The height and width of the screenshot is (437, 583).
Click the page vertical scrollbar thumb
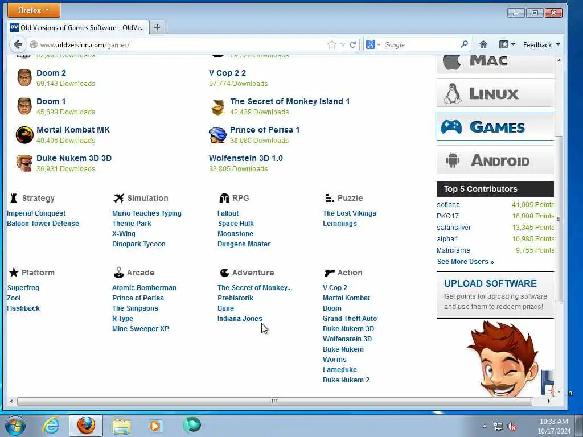(x=559, y=219)
